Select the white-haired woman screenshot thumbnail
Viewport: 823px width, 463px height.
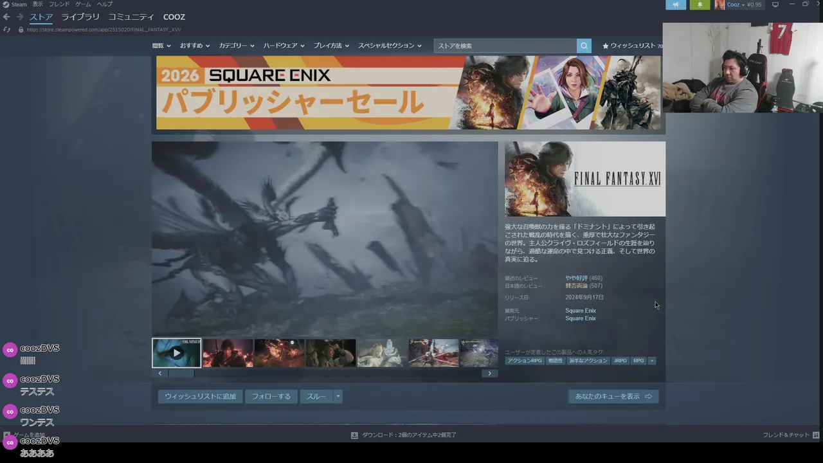[x=382, y=353]
